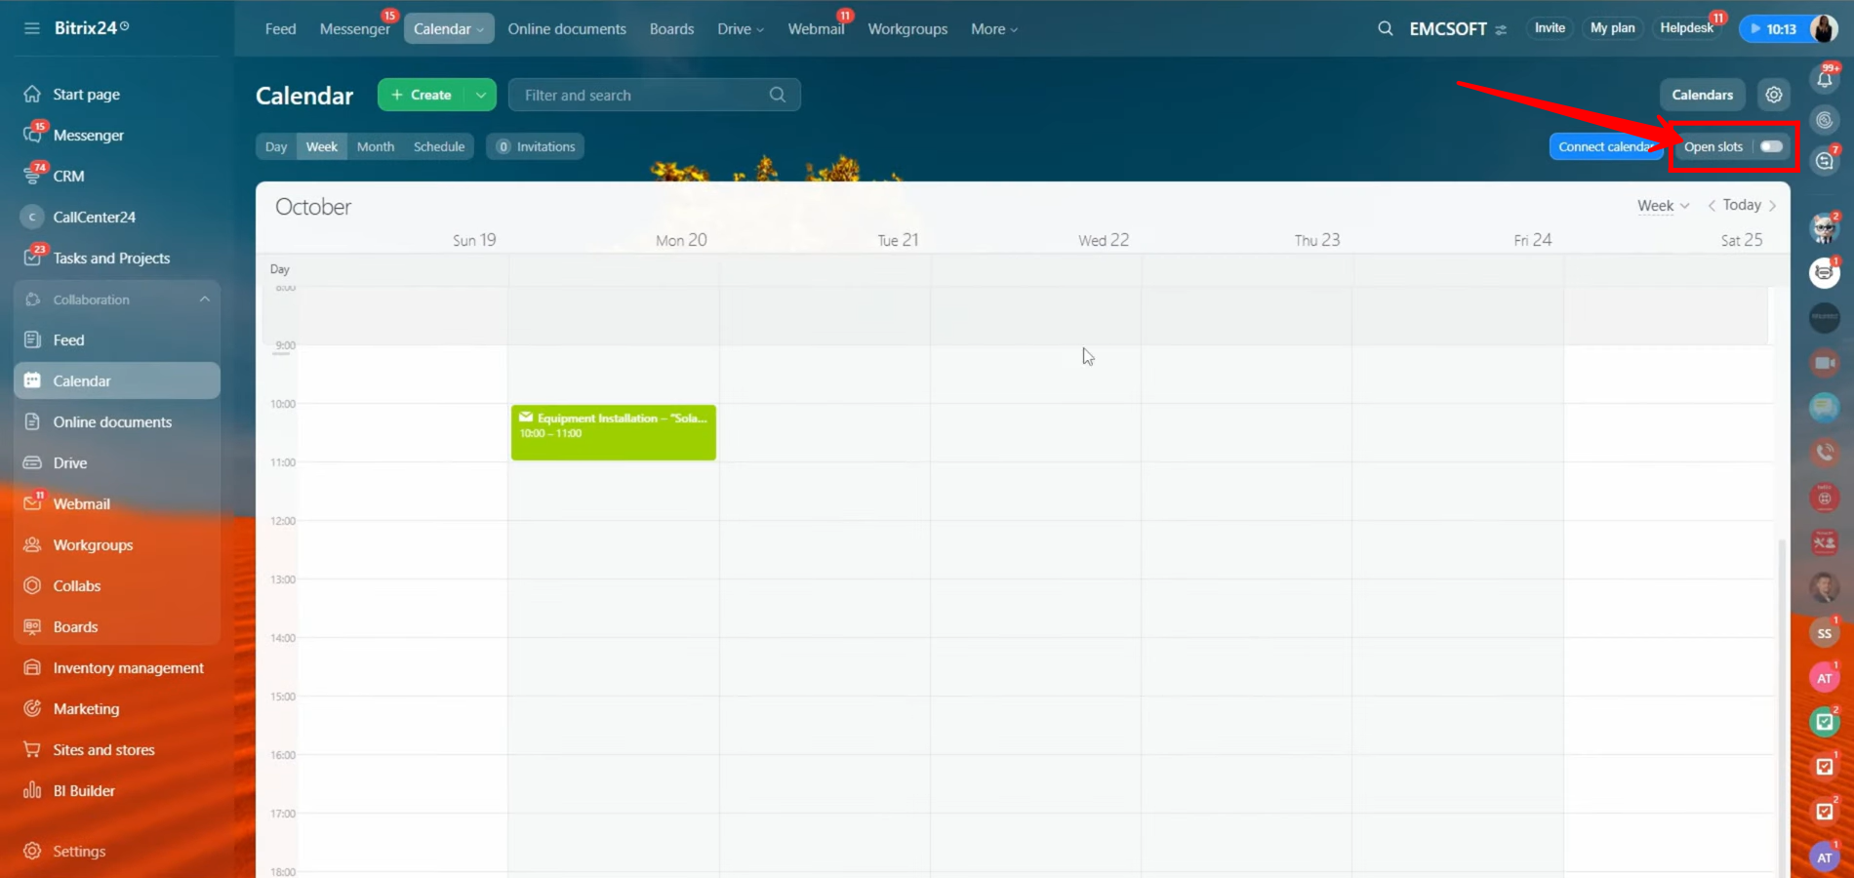This screenshot has width=1854, height=878.
Task: Open the Calendars button
Action: [x=1702, y=95]
